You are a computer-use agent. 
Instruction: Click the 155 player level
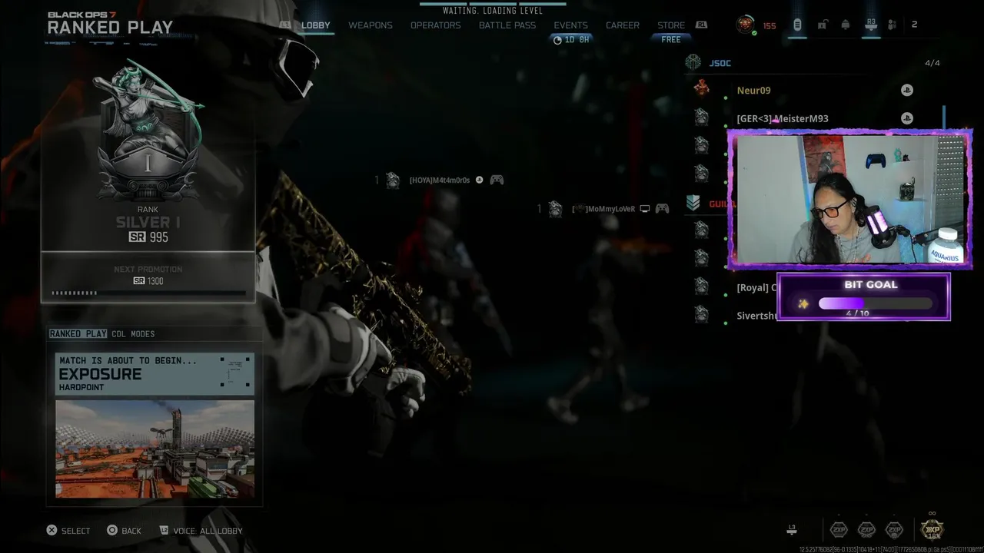point(770,26)
